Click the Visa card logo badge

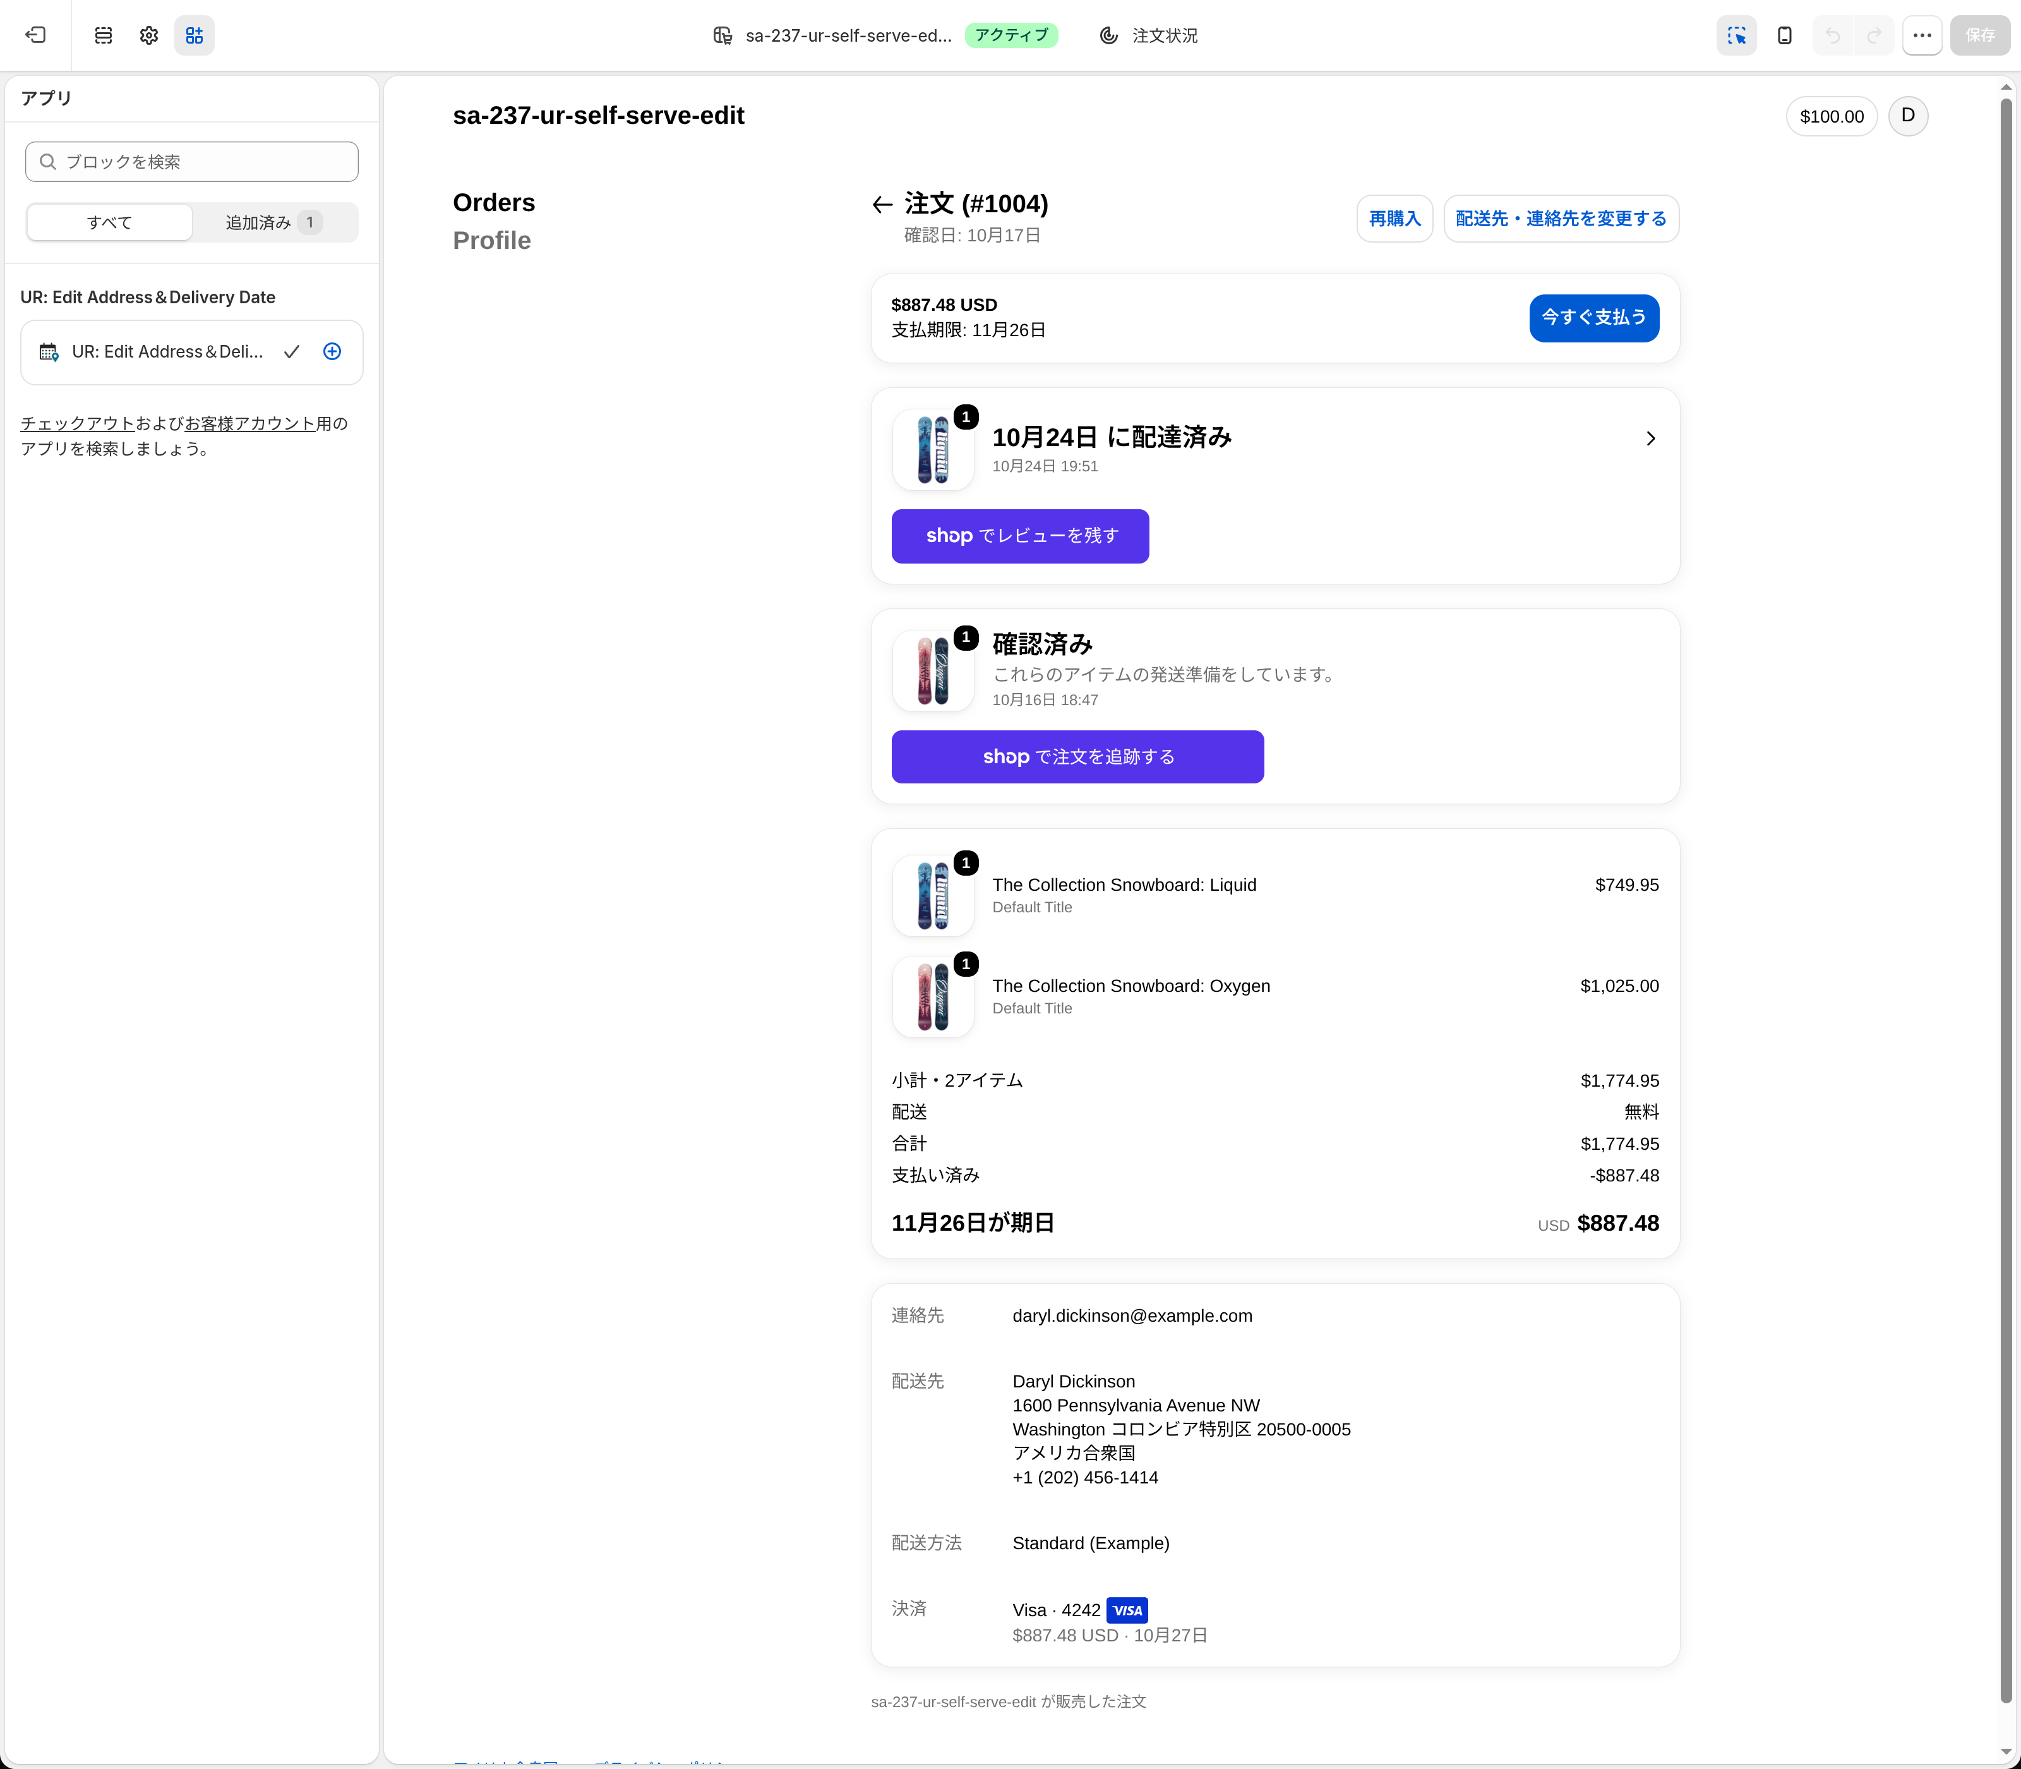pyautogui.click(x=1127, y=1610)
